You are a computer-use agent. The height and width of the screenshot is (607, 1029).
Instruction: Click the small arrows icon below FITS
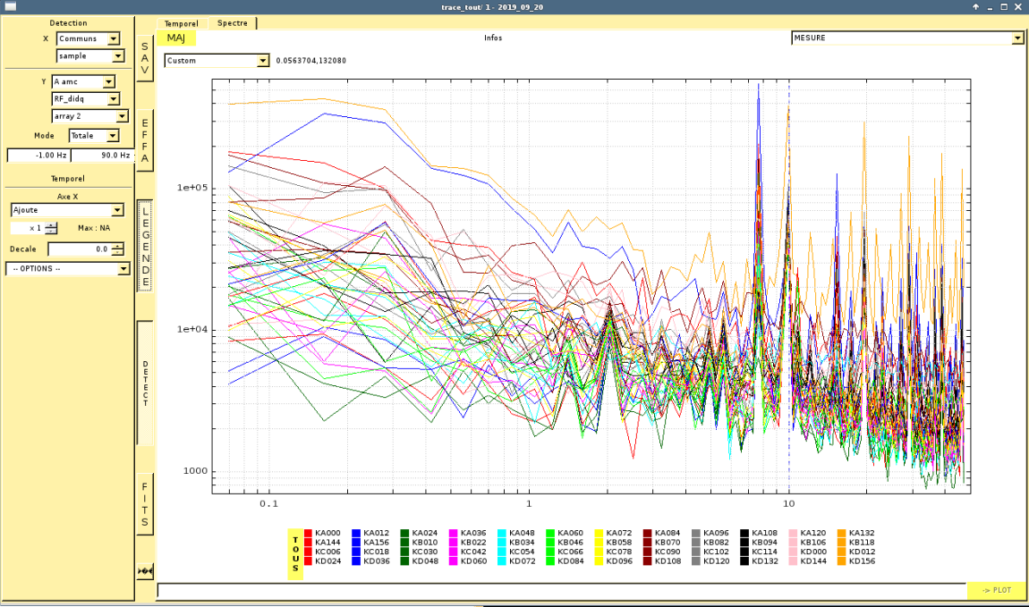click(x=145, y=570)
